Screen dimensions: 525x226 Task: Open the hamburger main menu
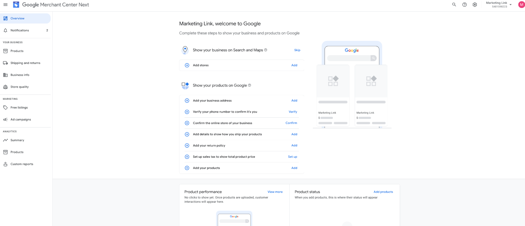point(5,5)
